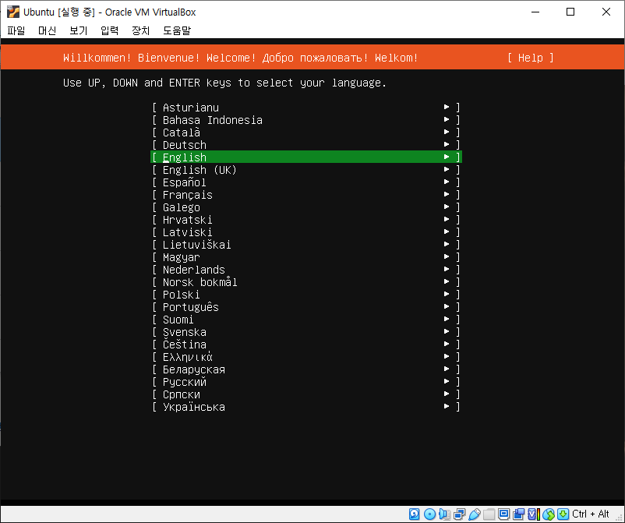Pick Svenska in the language list
This screenshot has width=625, height=523.
(306, 332)
